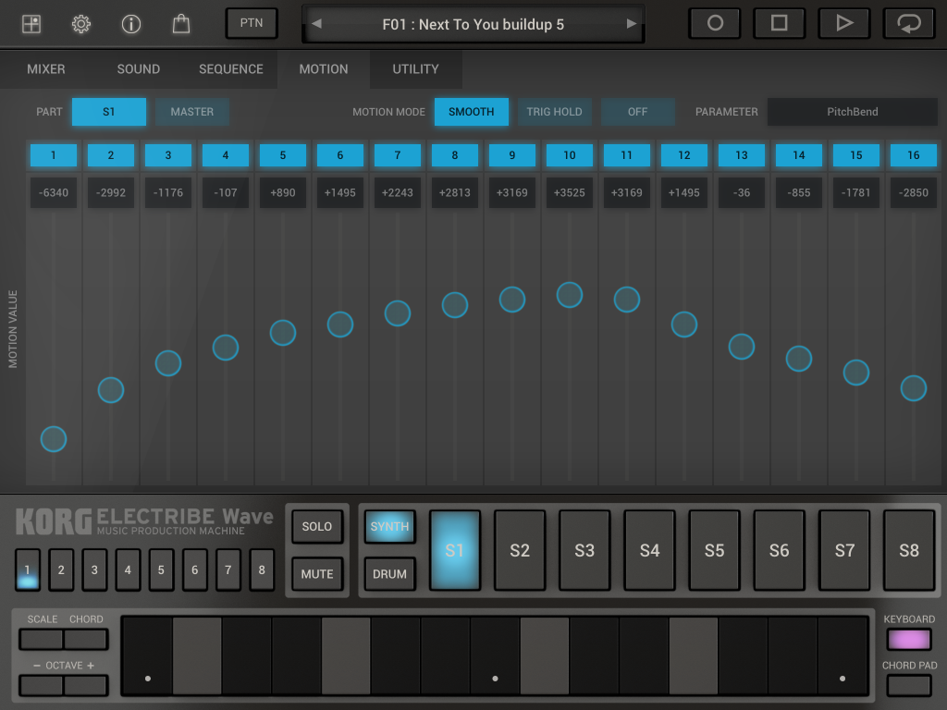Open the info icon
This screenshot has height=710, width=947.
[x=131, y=24]
